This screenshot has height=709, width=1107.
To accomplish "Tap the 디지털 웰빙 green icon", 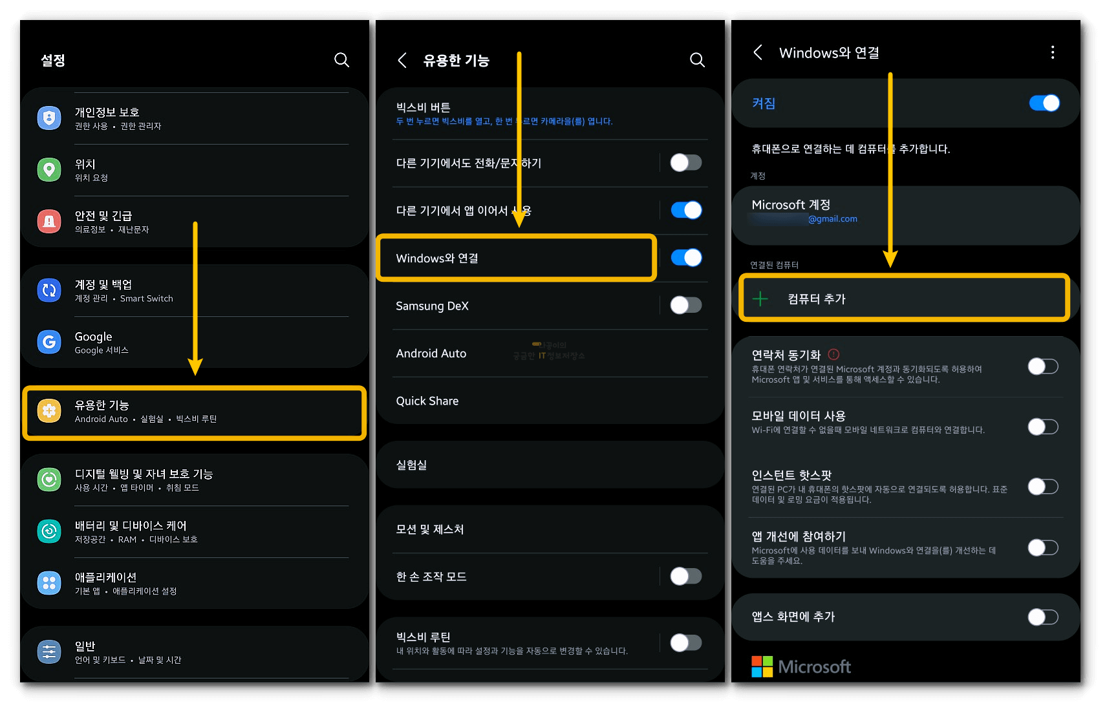I will [49, 480].
